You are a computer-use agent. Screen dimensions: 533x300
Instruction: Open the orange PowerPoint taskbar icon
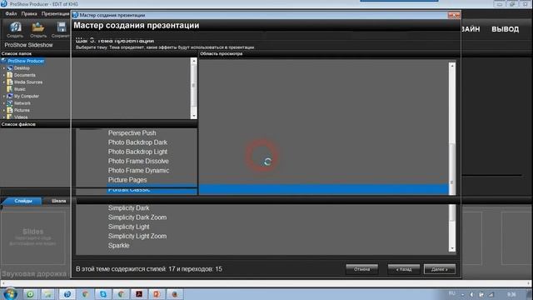(x=157, y=294)
